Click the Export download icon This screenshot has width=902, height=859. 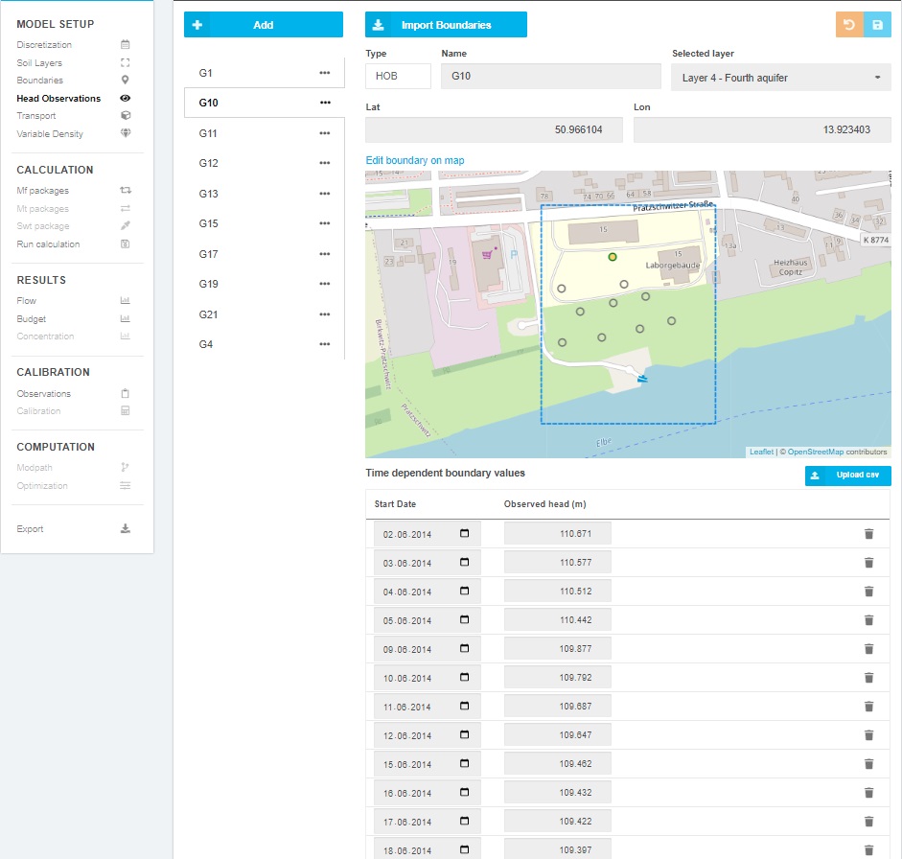pos(125,529)
